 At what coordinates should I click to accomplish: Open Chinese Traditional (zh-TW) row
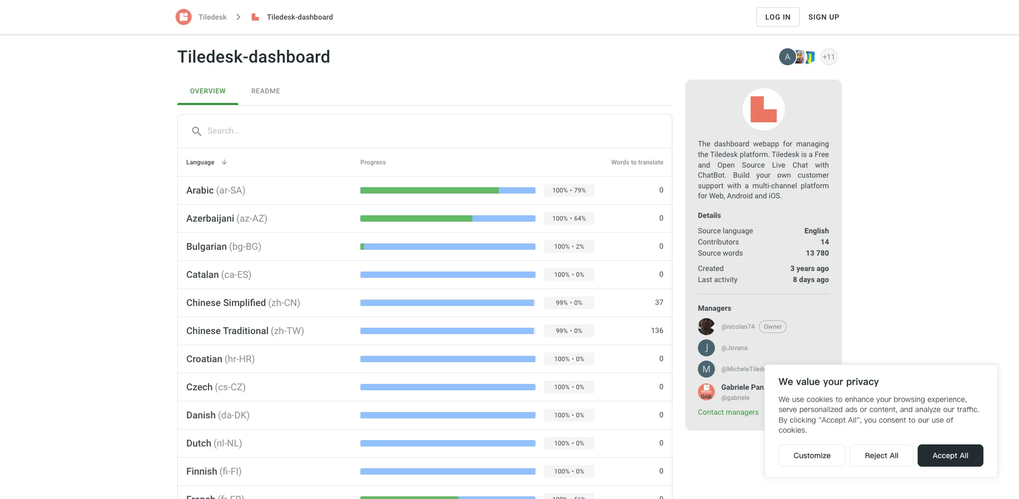pyautogui.click(x=425, y=331)
